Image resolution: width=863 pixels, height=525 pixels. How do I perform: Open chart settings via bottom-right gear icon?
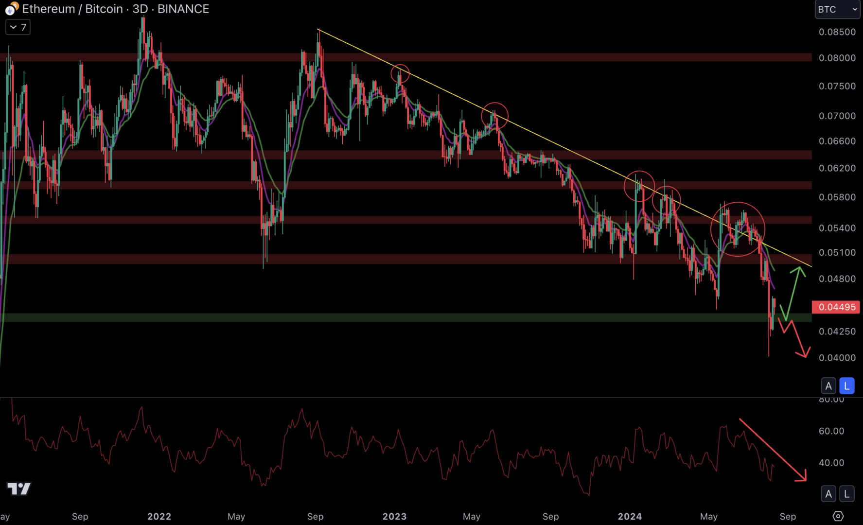tap(838, 516)
